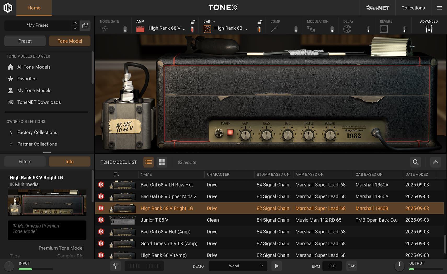Save the current preset using the save icon
The height and width of the screenshot is (274, 447).
(85, 25)
